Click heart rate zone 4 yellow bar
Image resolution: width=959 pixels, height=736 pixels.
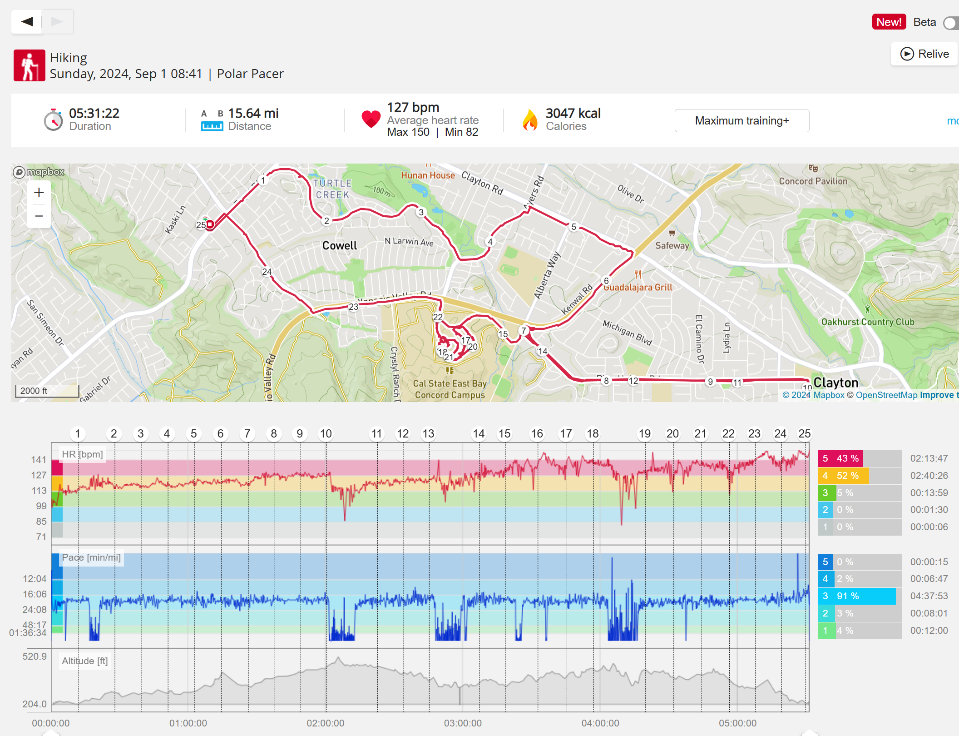pyautogui.click(x=850, y=475)
